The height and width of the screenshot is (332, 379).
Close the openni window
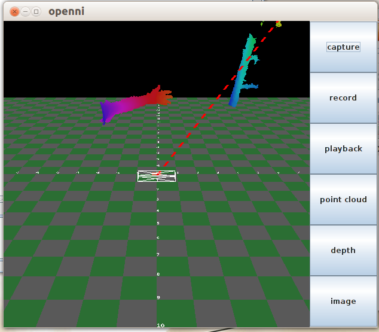coord(14,11)
